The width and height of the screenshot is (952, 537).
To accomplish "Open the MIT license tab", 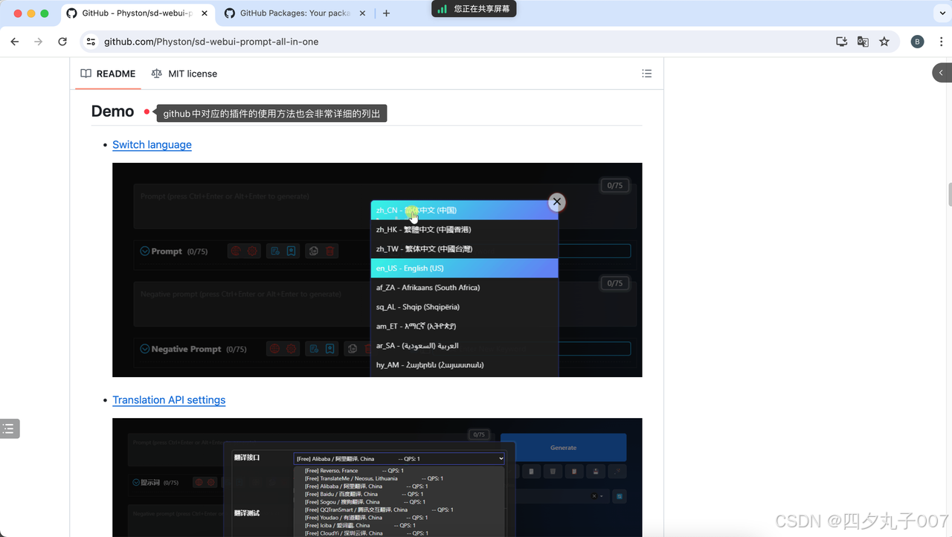I will pos(184,74).
